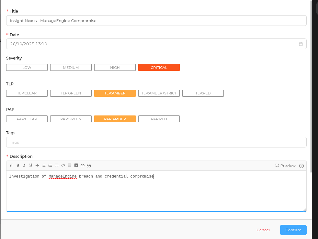Add a hyperlink using the link icon
The width and height of the screenshot is (318, 239).
pos(83,165)
